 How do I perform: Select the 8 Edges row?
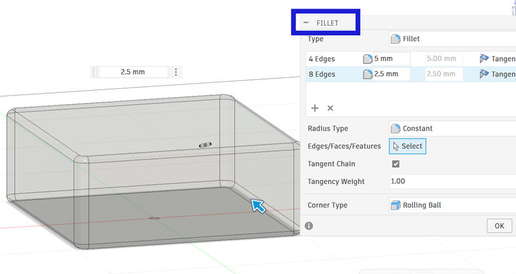411,74
